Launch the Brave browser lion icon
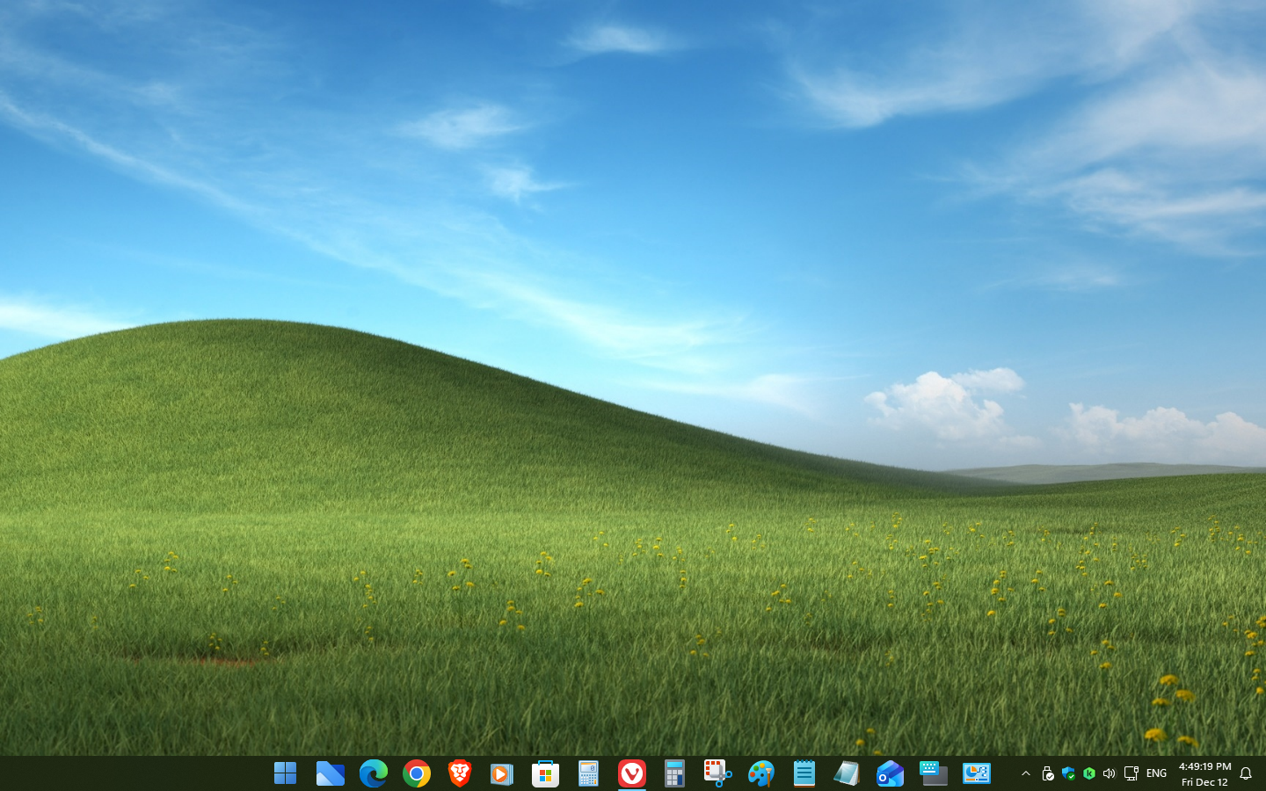1266x791 pixels. (459, 773)
